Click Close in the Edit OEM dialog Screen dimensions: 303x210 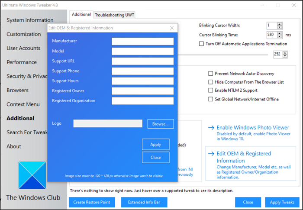(x=155, y=158)
